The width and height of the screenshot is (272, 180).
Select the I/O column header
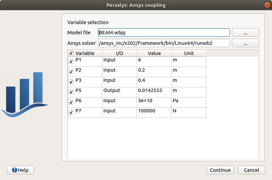point(119,53)
